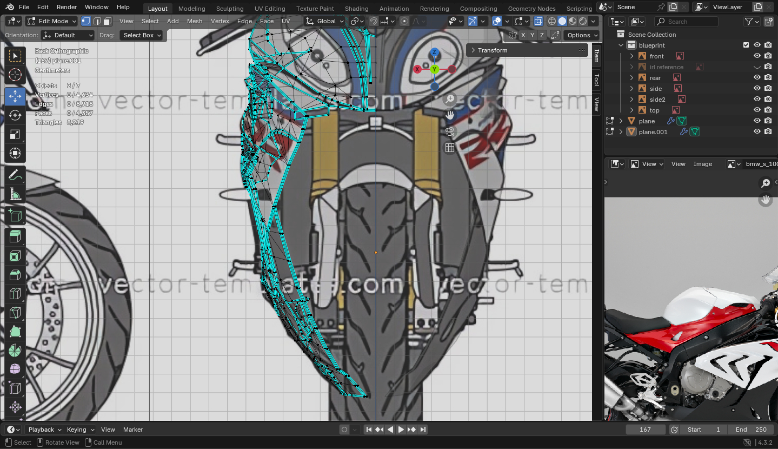Image resolution: width=778 pixels, height=449 pixels.
Task: Expand the rear item in outliner
Action: 631,78
